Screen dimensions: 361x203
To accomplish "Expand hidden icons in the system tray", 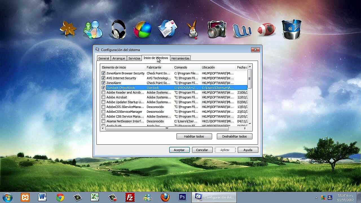I will click(316, 197).
